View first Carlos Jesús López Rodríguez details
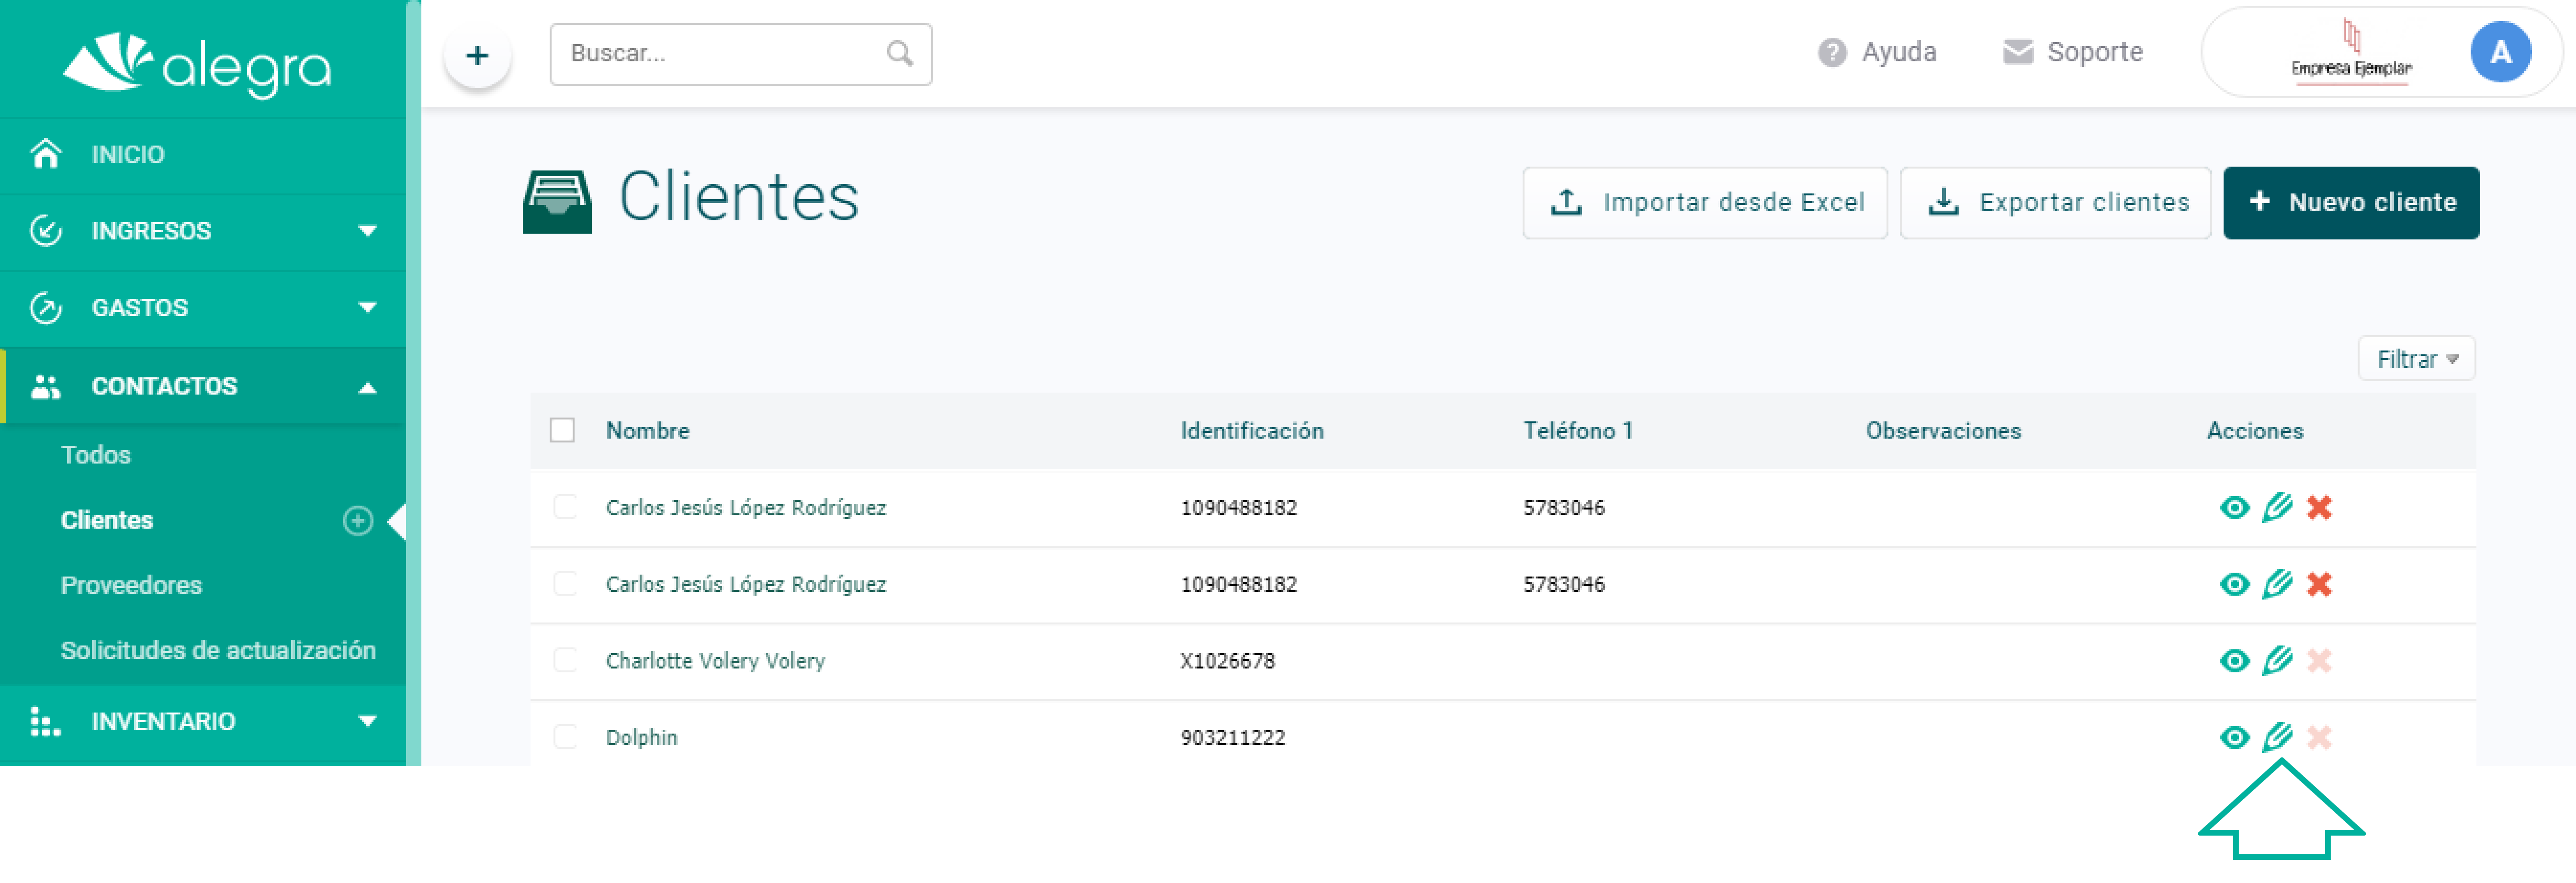This screenshot has height=883, width=2576. [x=2234, y=508]
